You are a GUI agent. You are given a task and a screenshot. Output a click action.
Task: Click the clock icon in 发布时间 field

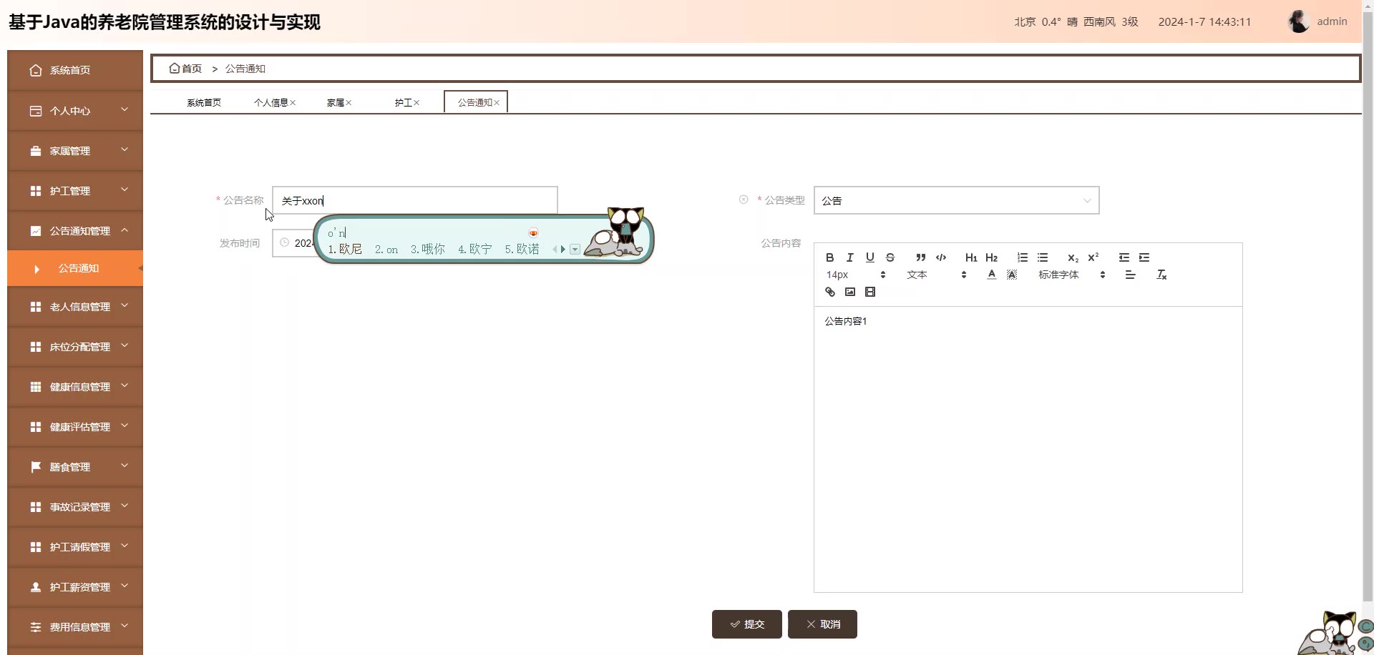(x=284, y=243)
